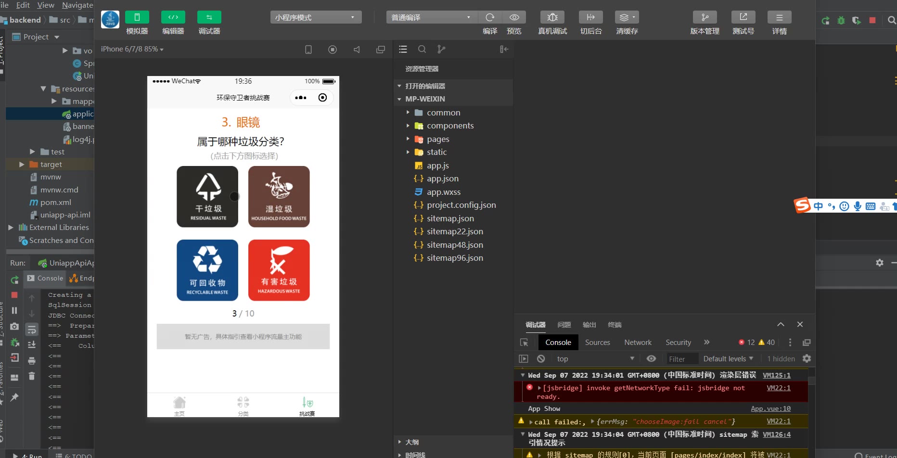Image resolution: width=897 pixels, height=458 pixels.
Task: Collapse the explorer side panel icon
Action: click(504, 49)
